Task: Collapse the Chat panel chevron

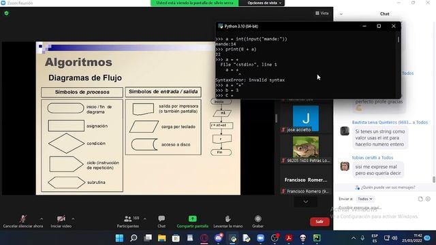Action: [x=341, y=14]
